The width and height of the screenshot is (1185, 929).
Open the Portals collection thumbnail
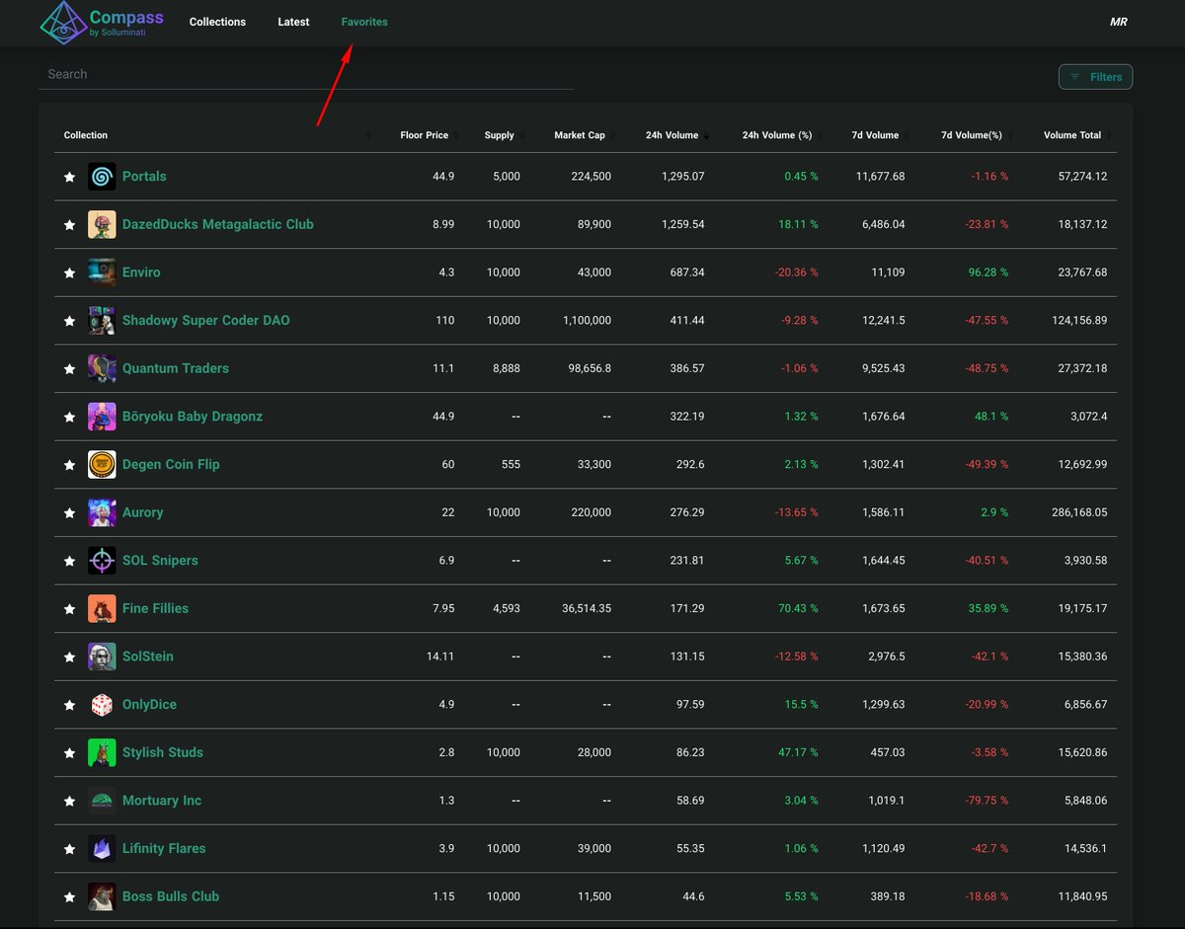102,177
